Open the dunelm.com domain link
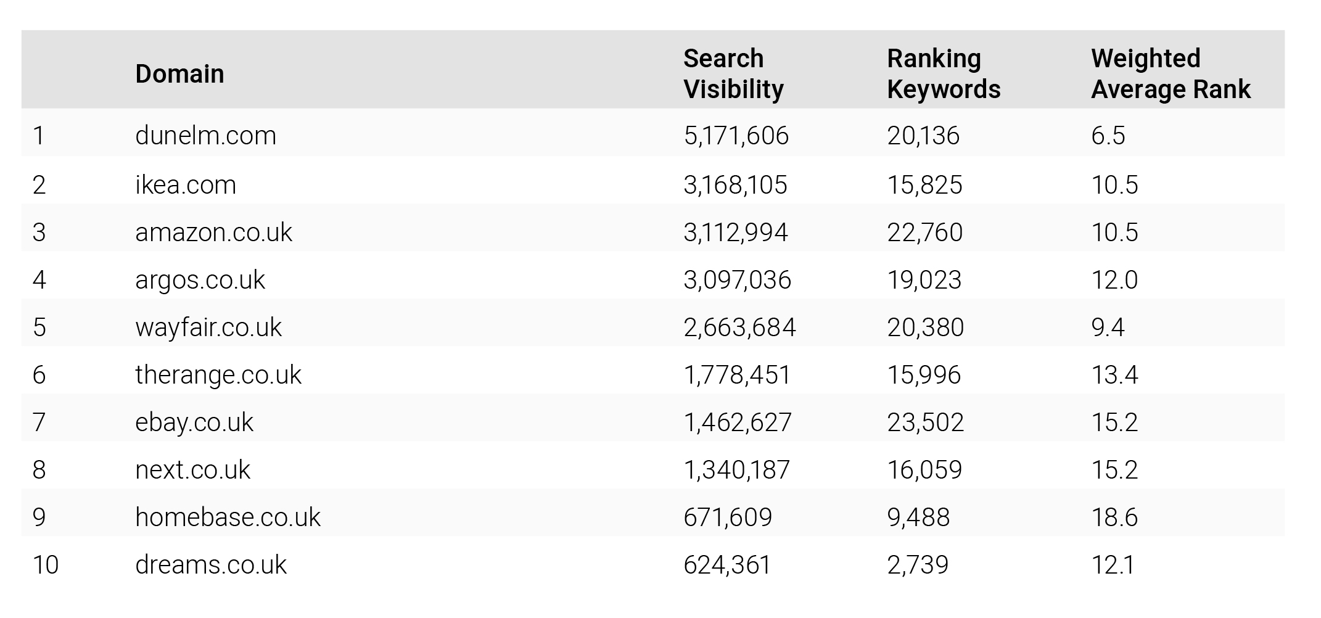Screen dimensions: 1321x618 coord(205,136)
